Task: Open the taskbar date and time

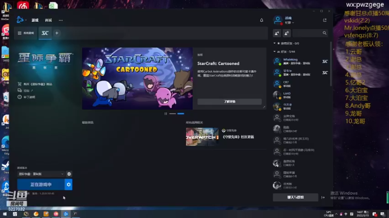Action: 363,214
